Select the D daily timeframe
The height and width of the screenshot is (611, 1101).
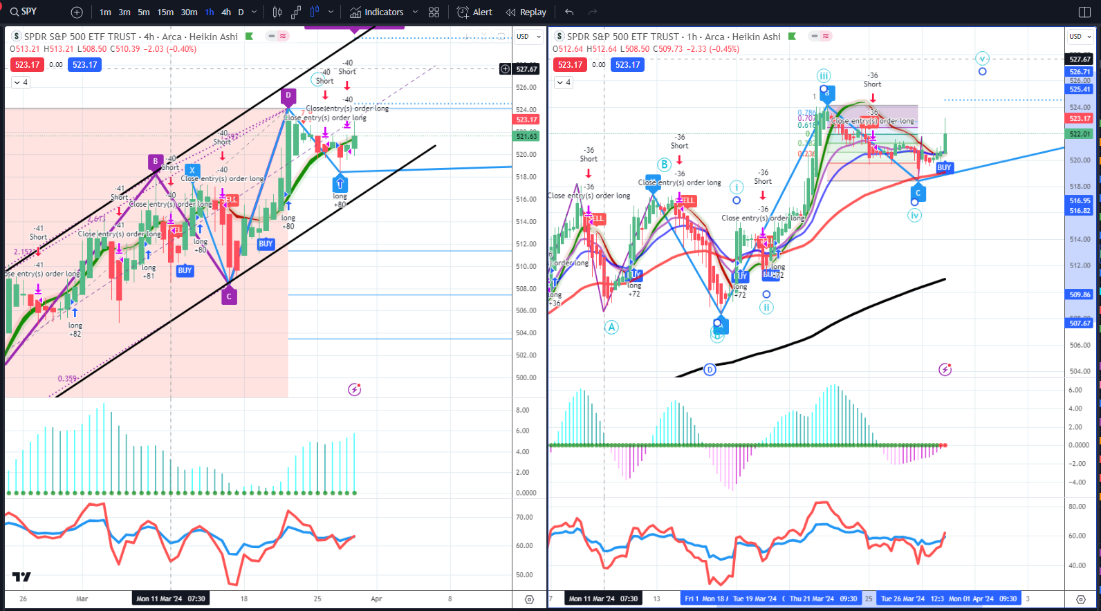point(241,12)
